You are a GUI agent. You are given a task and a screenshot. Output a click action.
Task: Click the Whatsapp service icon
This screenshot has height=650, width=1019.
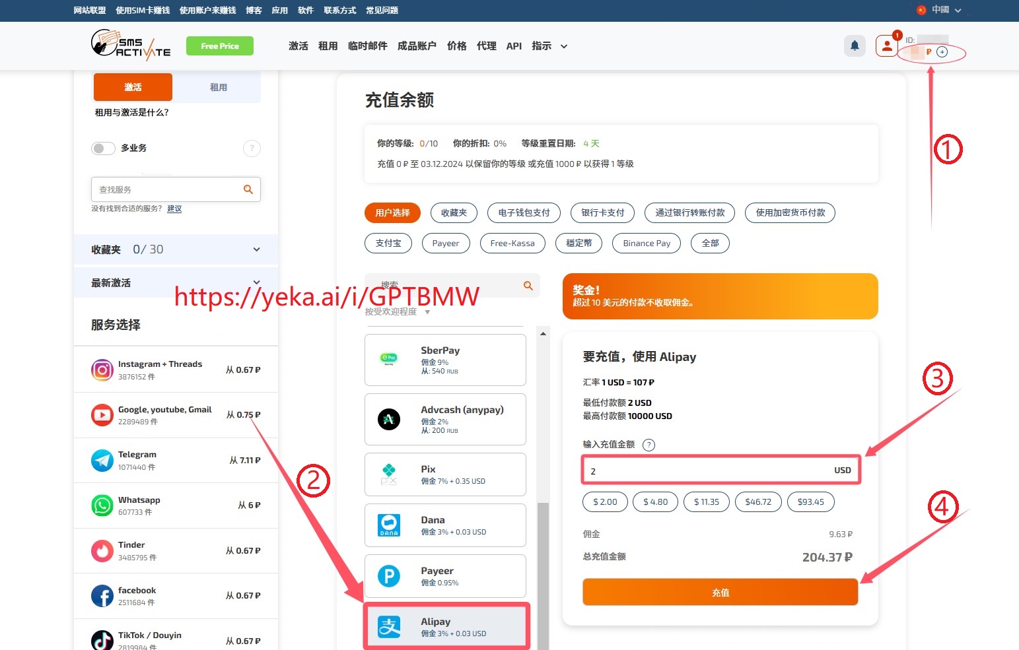pyautogui.click(x=102, y=505)
